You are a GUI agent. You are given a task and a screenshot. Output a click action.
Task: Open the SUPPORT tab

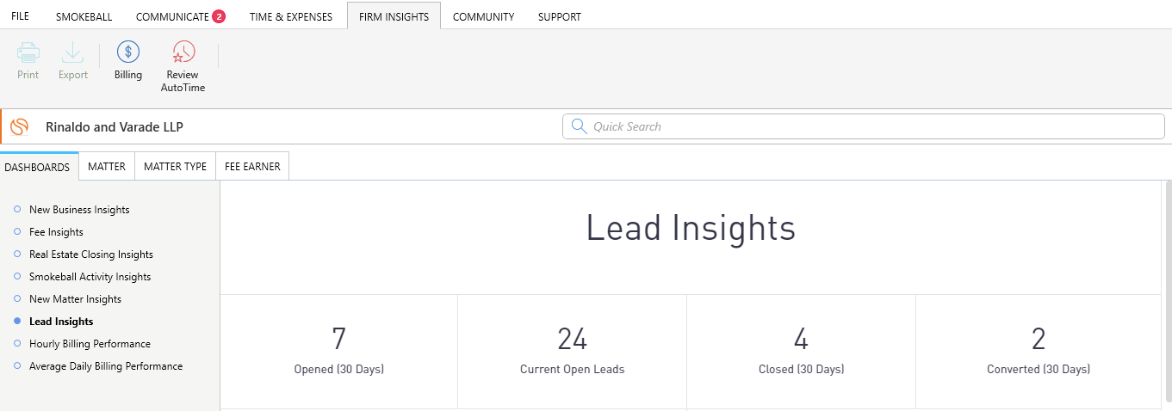[x=559, y=16]
